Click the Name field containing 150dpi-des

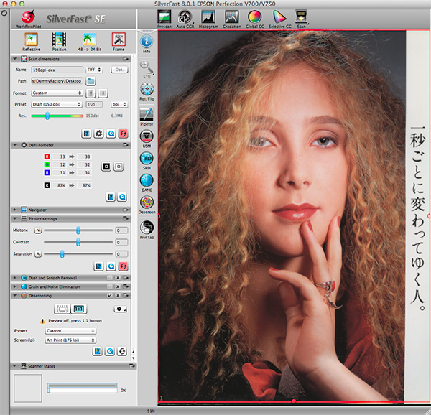click(x=56, y=70)
